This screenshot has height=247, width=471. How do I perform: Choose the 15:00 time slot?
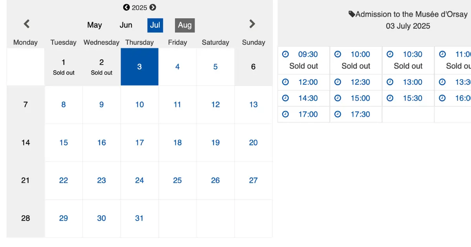pos(356,98)
